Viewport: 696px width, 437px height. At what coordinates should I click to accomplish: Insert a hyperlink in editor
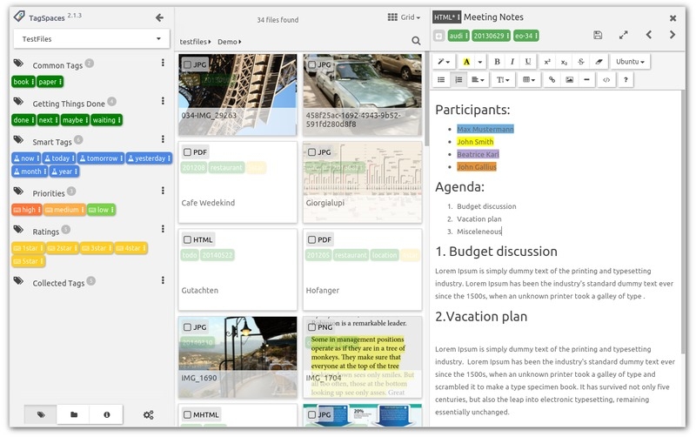[x=552, y=79]
